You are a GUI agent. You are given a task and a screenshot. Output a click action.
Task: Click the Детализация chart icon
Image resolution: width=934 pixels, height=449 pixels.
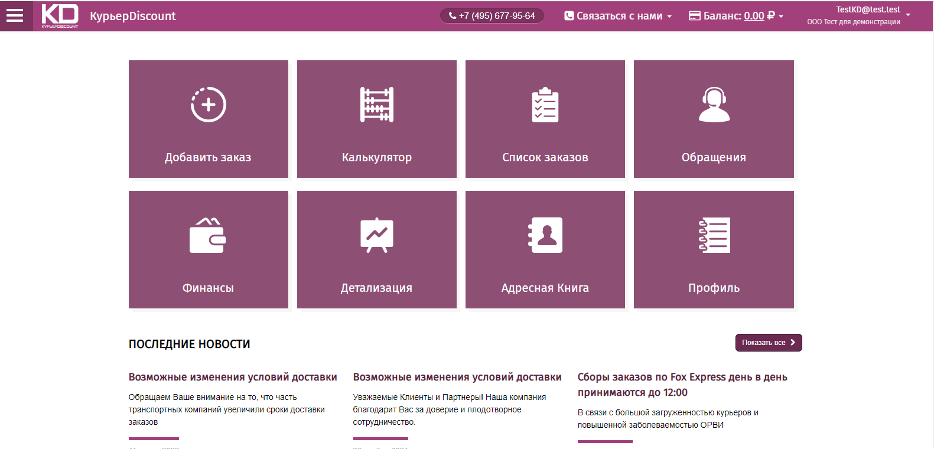[x=377, y=235]
